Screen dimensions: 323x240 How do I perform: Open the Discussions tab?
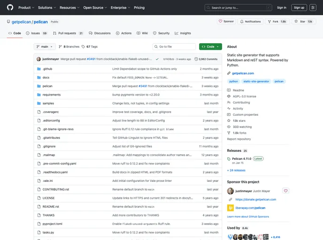100,33
